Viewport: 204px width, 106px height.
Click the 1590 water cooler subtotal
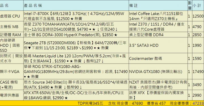click(x=197, y=58)
